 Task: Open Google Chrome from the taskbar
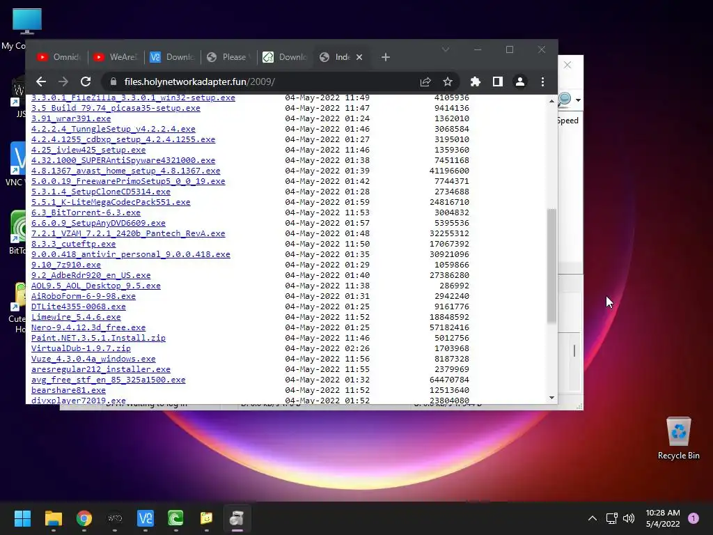click(84, 518)
